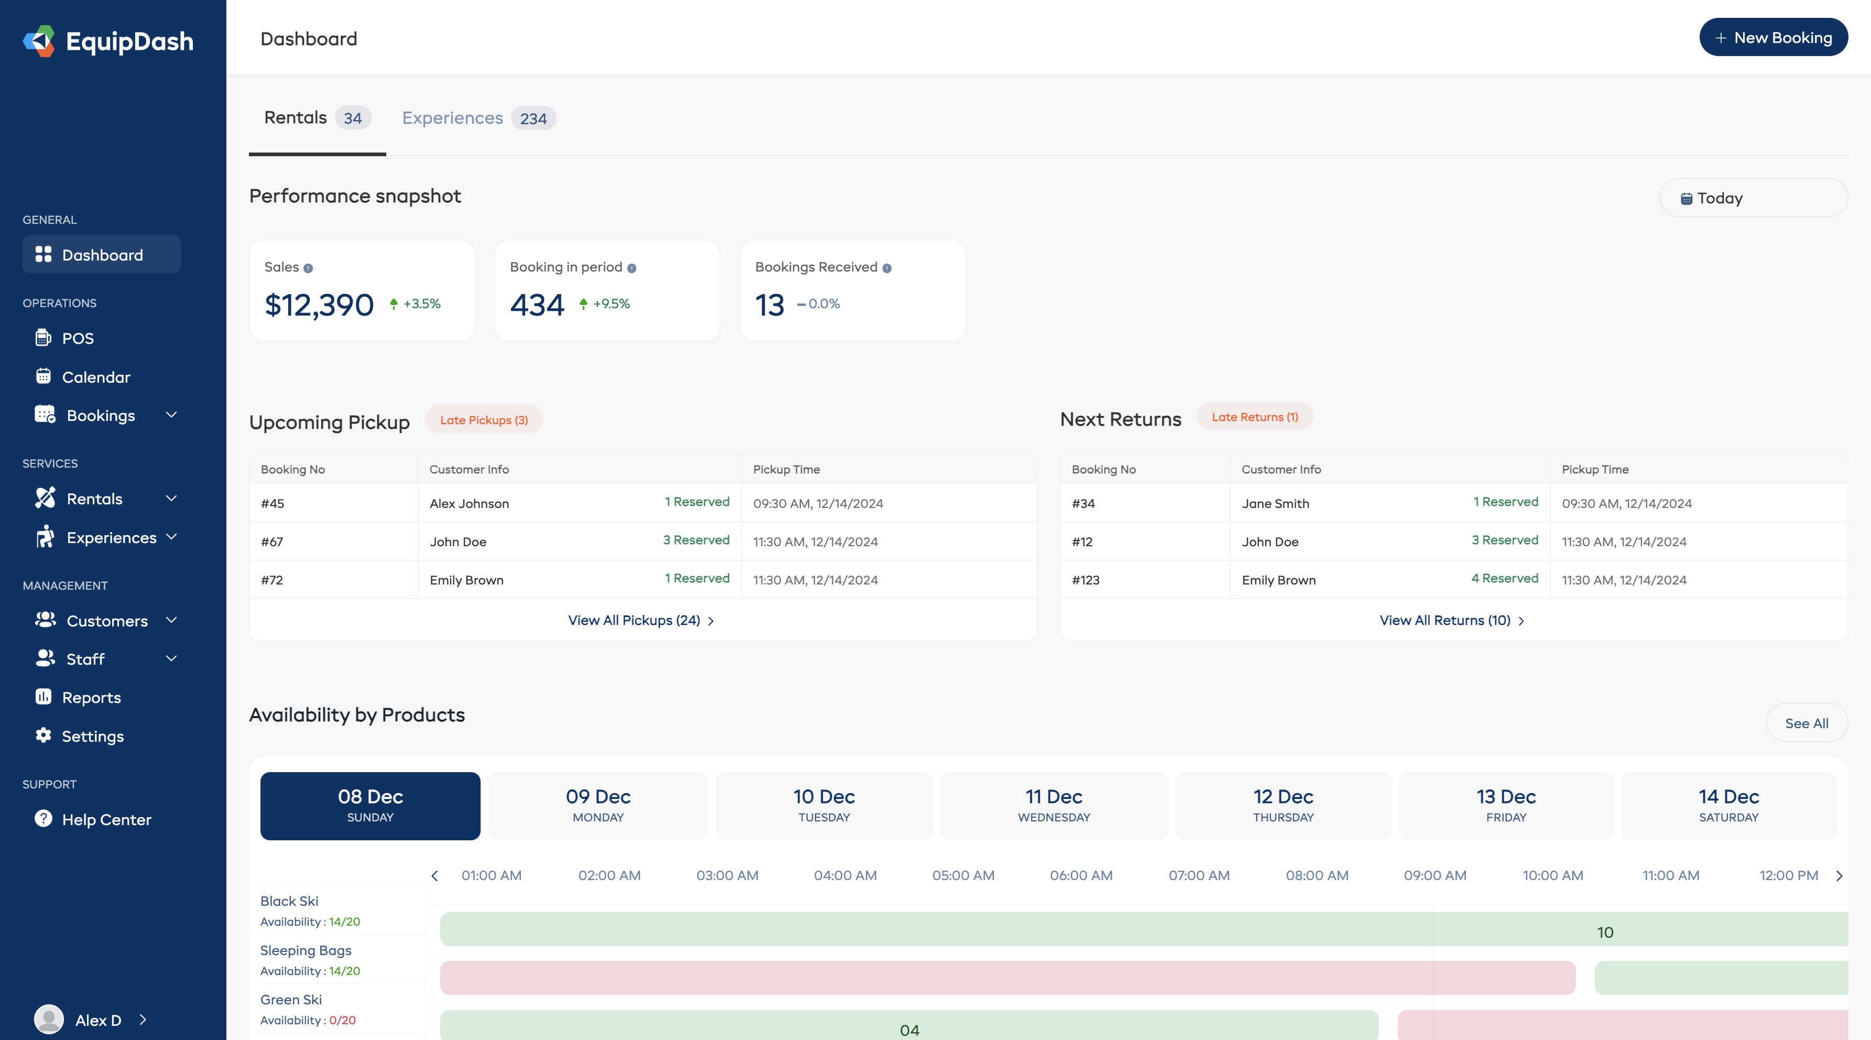Select the 12 Dec Thursday tab

pyautogui.click(x=1282, y=805)
